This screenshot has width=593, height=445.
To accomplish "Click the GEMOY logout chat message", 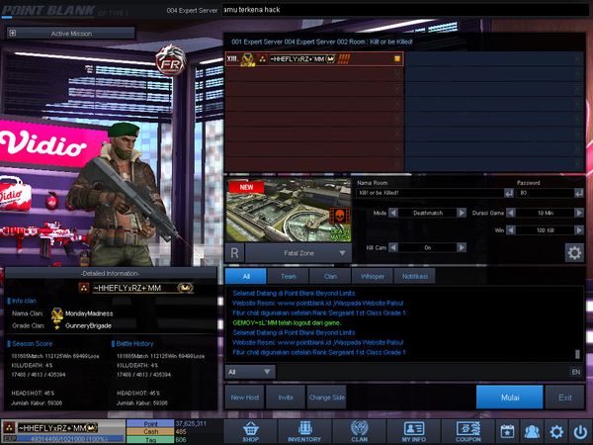I will (x=287, y=322).
